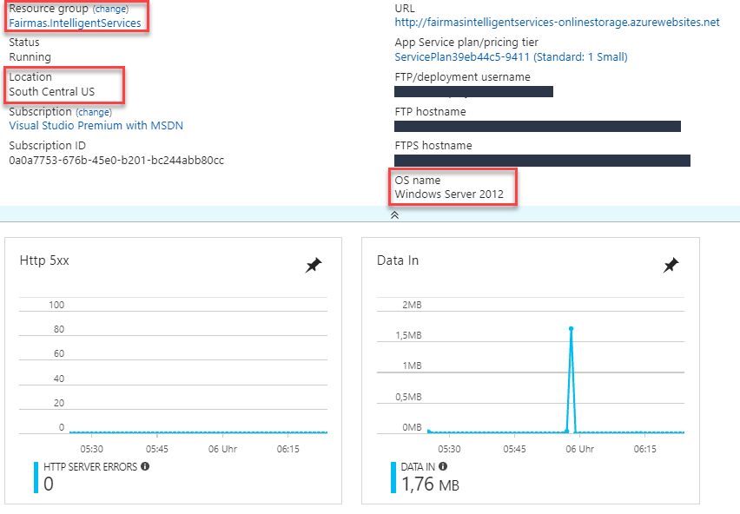
Task: Click the Status label
Action: point(24,43)
